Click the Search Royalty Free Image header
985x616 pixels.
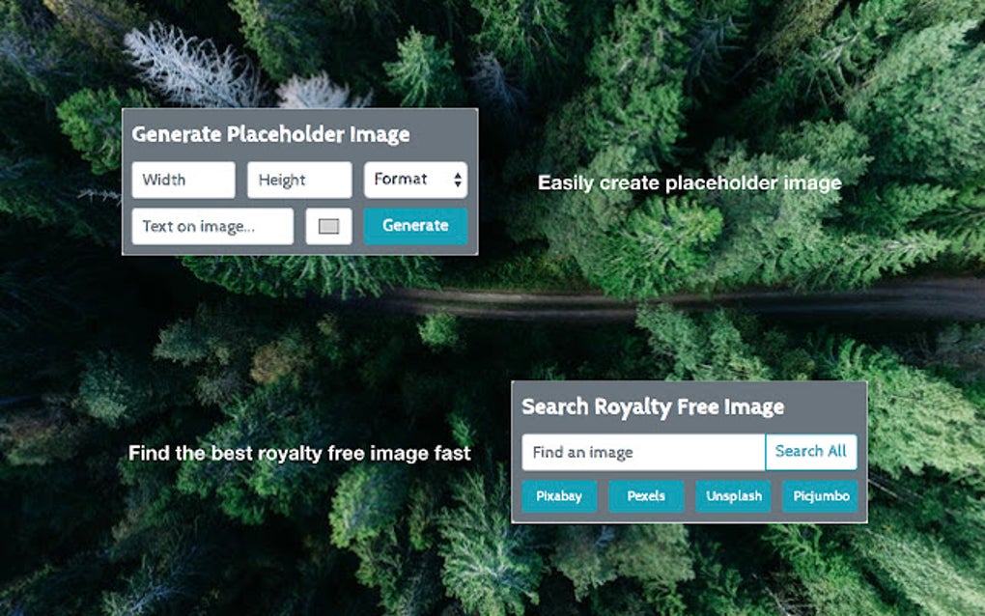point(652,406)
